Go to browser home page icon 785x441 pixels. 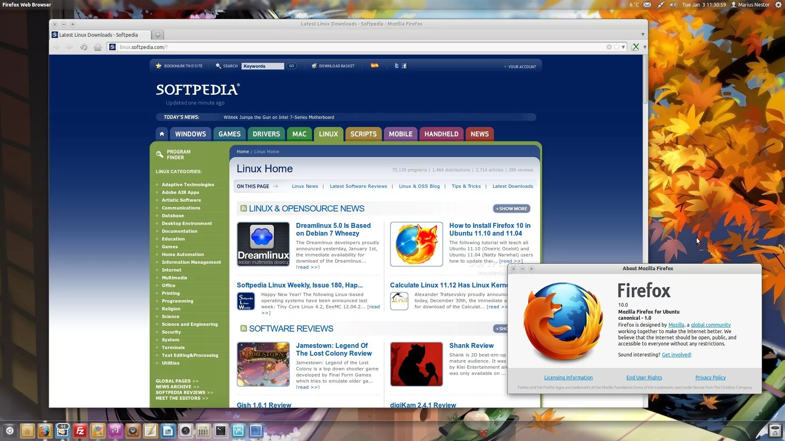97,47
